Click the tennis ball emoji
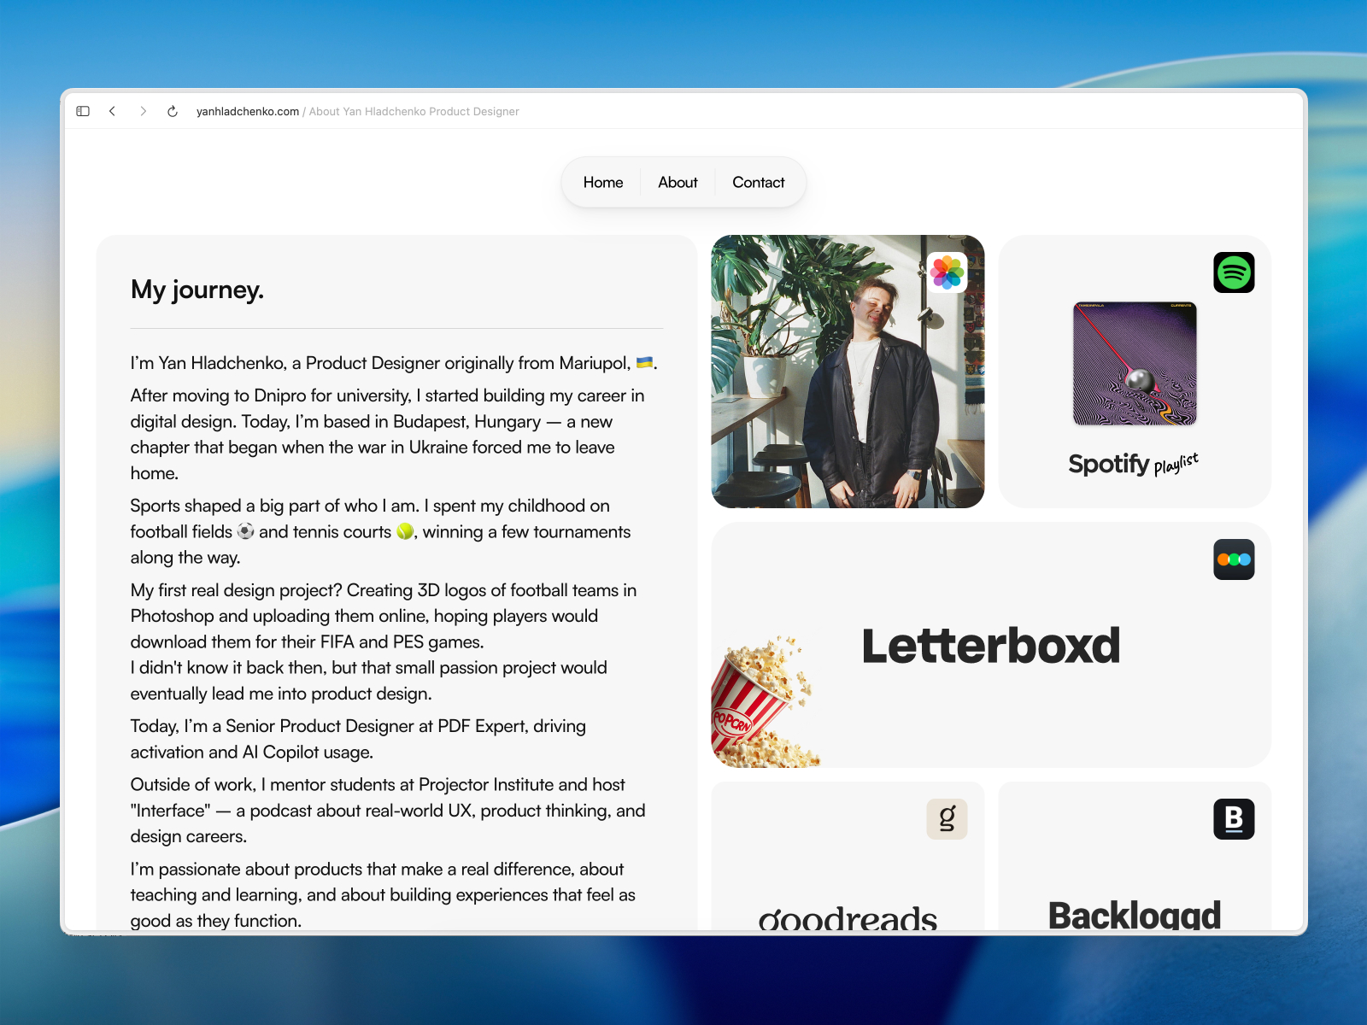 tap(405, 531)
